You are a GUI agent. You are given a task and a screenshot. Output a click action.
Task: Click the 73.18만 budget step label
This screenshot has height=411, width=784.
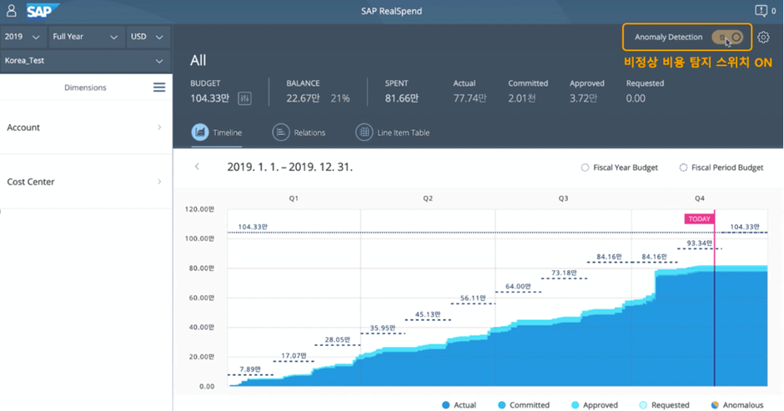564,273
